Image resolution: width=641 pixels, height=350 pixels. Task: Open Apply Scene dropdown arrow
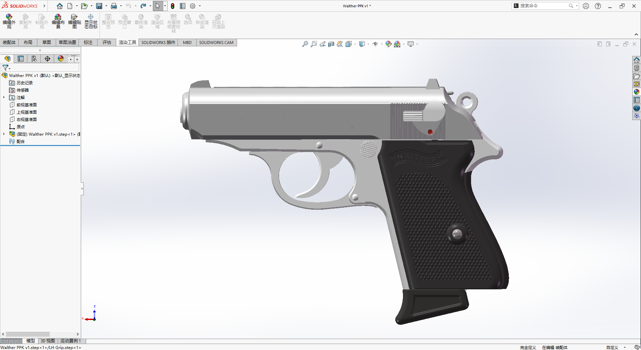click(x=404, y=44)
